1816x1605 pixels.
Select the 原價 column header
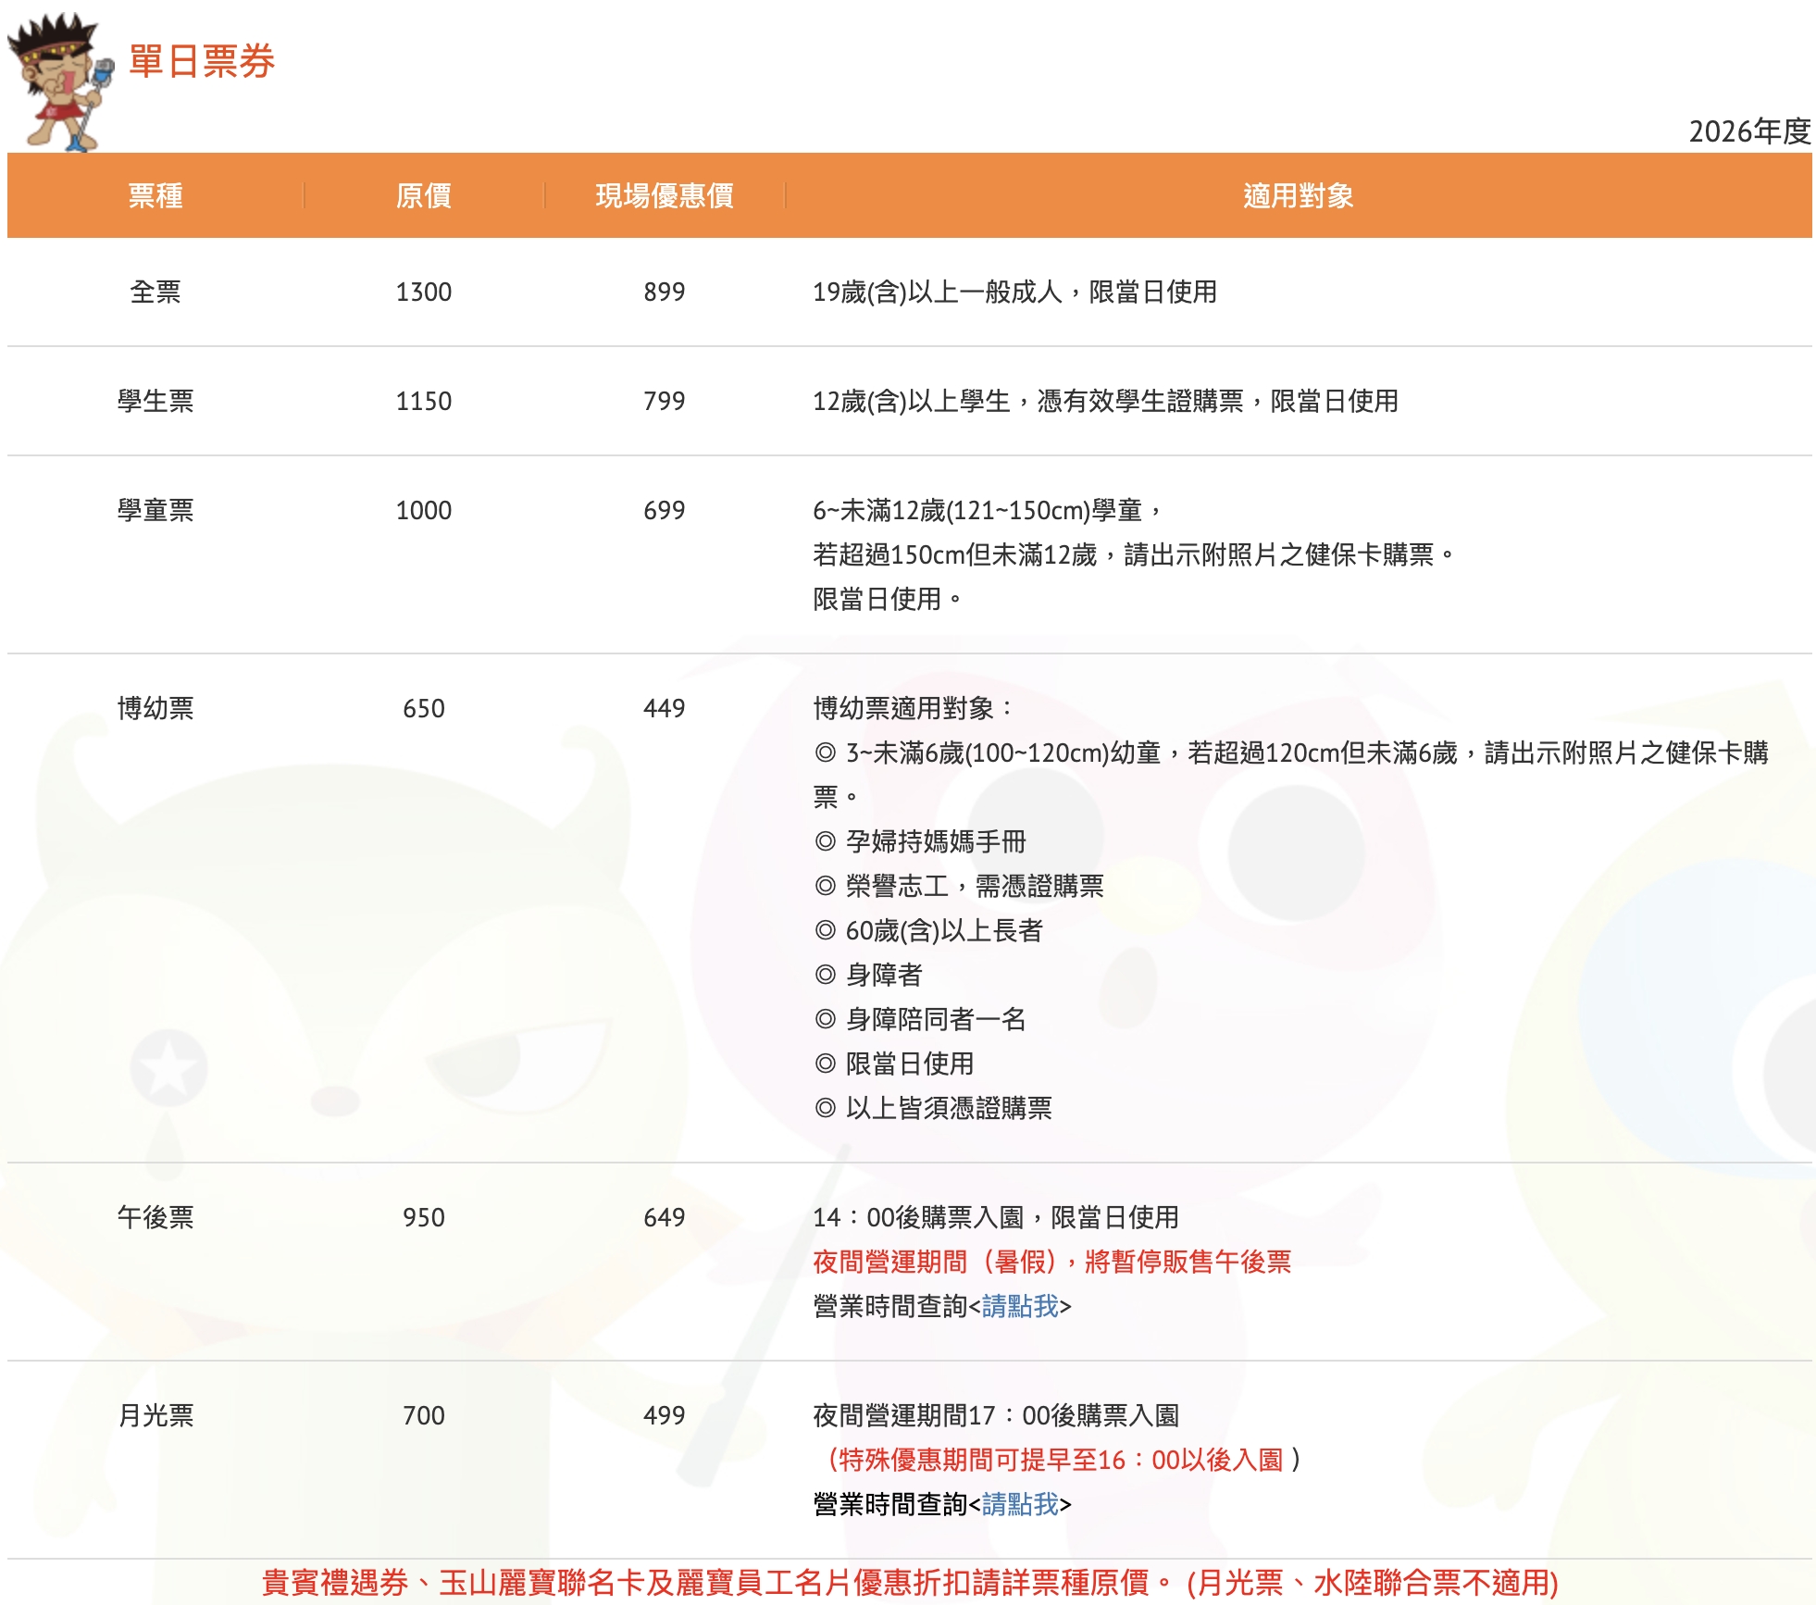coord(424,195)
